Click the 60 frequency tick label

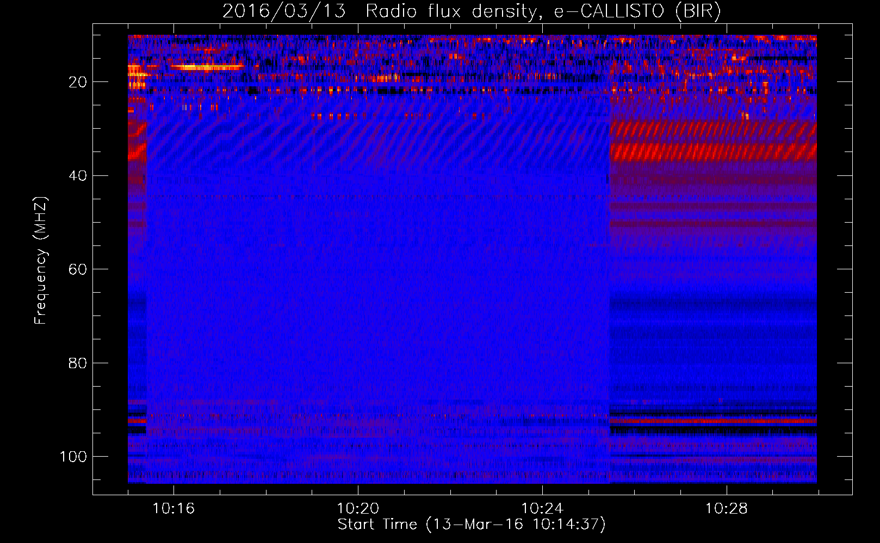(78, 269)
